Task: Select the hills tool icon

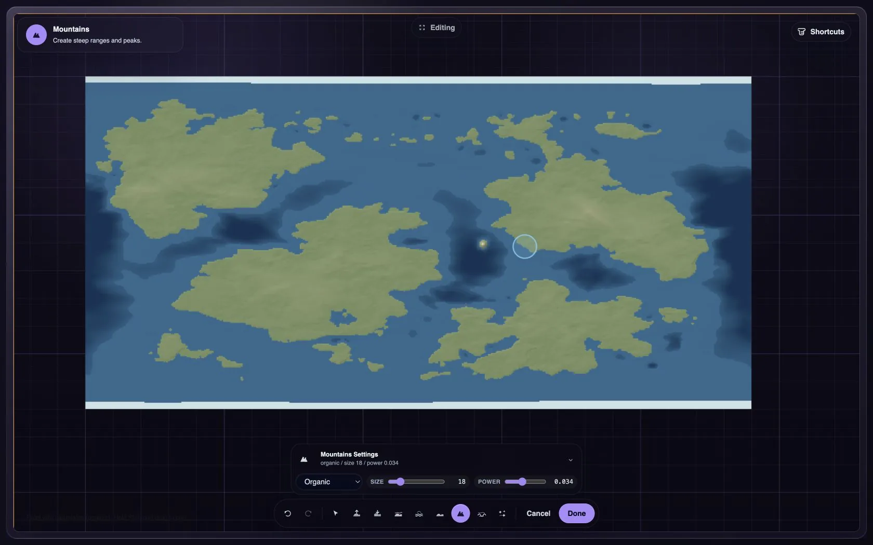Action: 440,514
